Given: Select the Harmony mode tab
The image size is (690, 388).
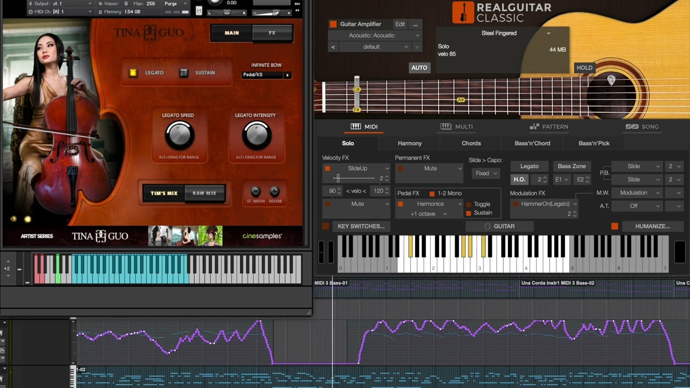Looking at the screenshot, I should tap(410, 143).
